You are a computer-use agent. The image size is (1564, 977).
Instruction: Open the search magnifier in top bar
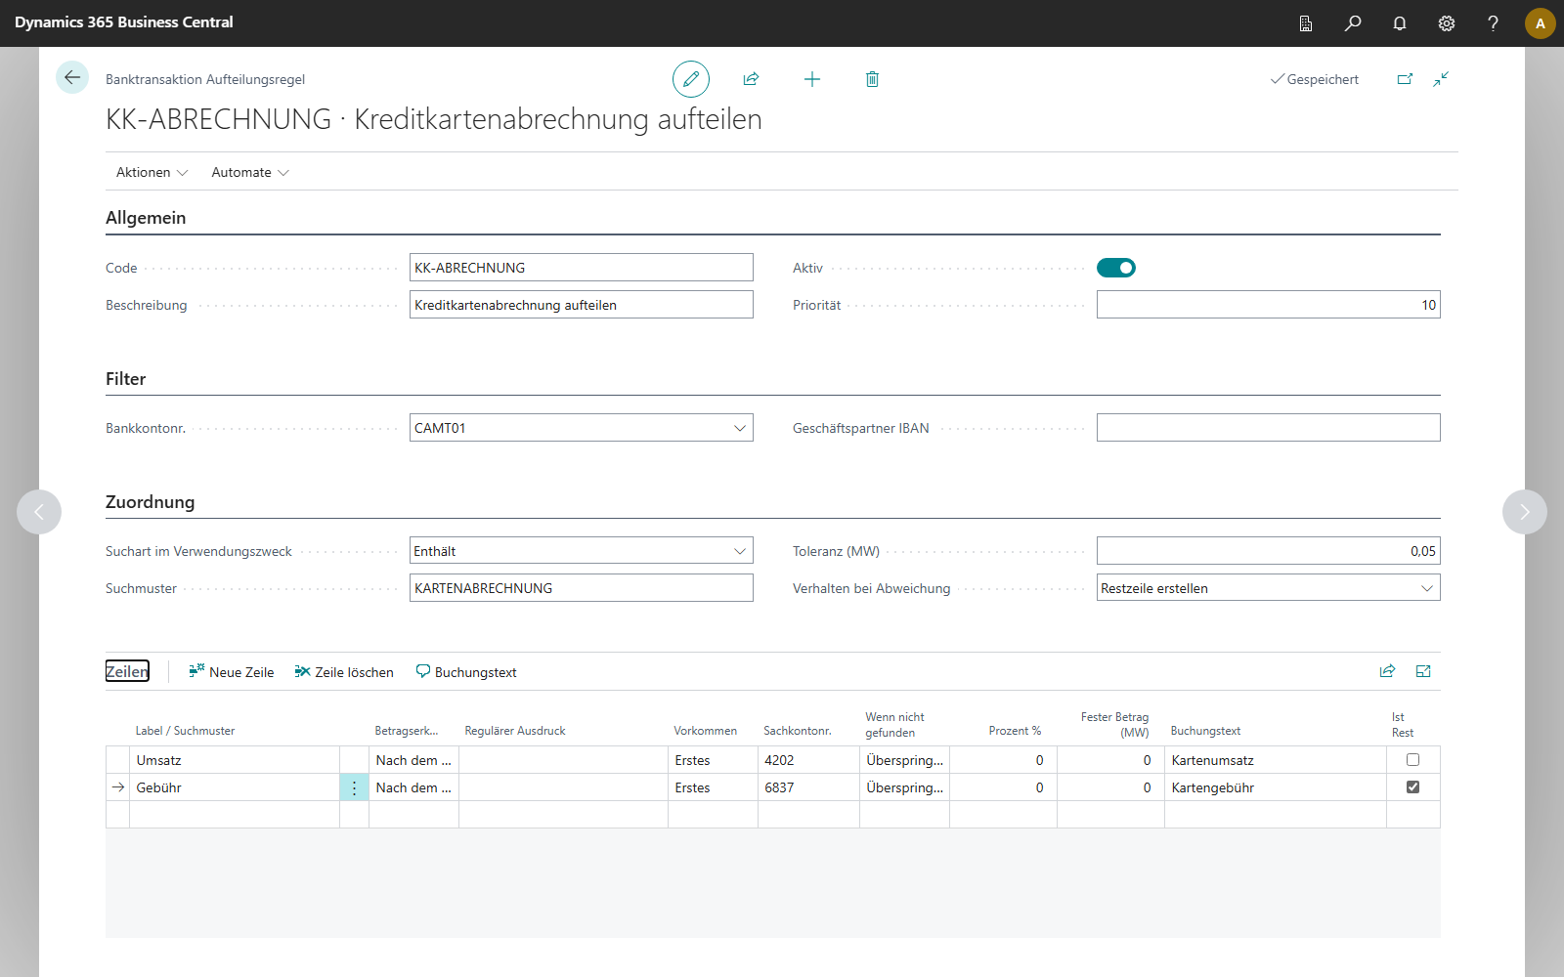[1353, 22]
